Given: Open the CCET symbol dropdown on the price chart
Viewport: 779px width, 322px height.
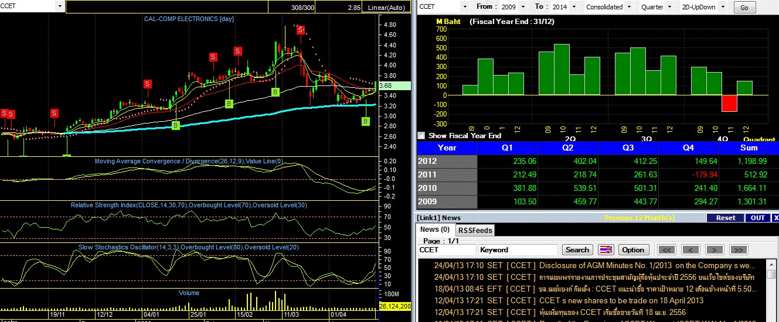Looking at the screenshot, I should pos(60,6).
